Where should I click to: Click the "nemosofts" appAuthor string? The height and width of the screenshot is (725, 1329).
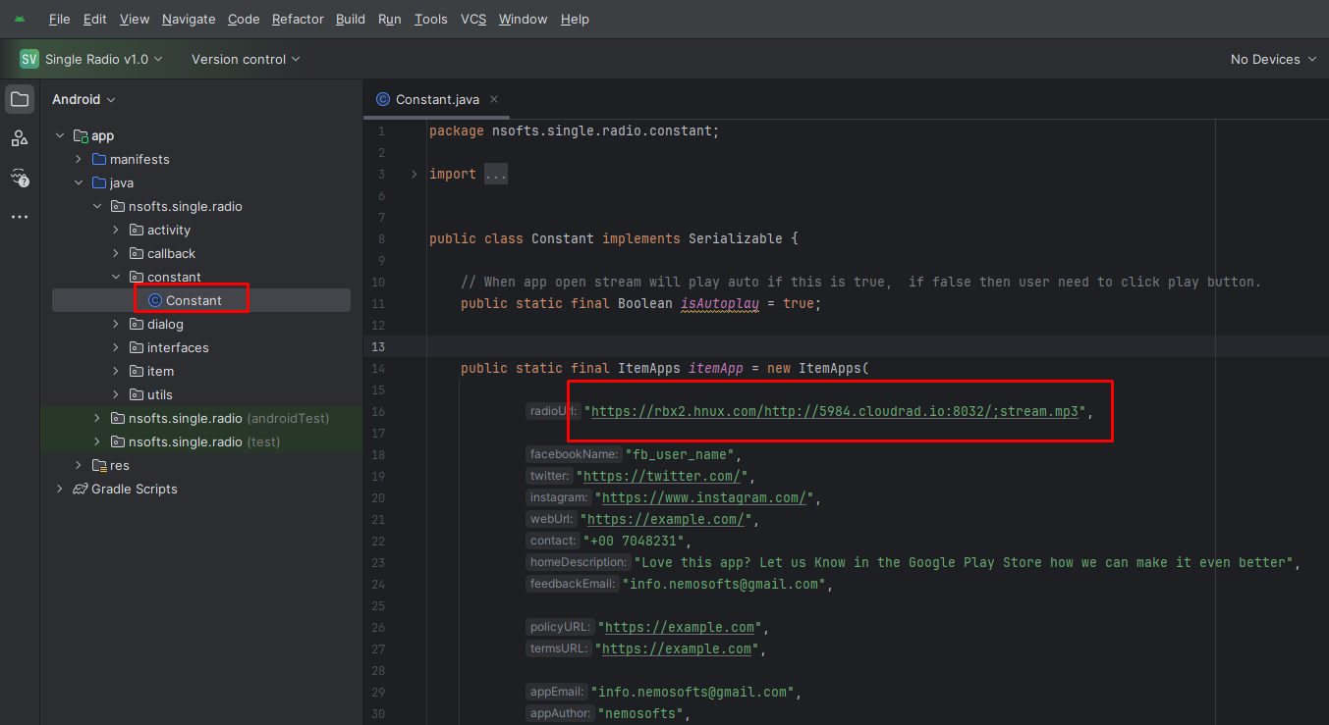pyautogui.click(x=640, y=713)
